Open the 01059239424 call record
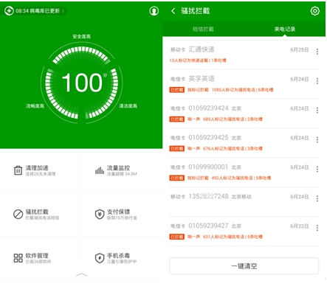This screenshot has height=289, width=327. coord(244,114)
